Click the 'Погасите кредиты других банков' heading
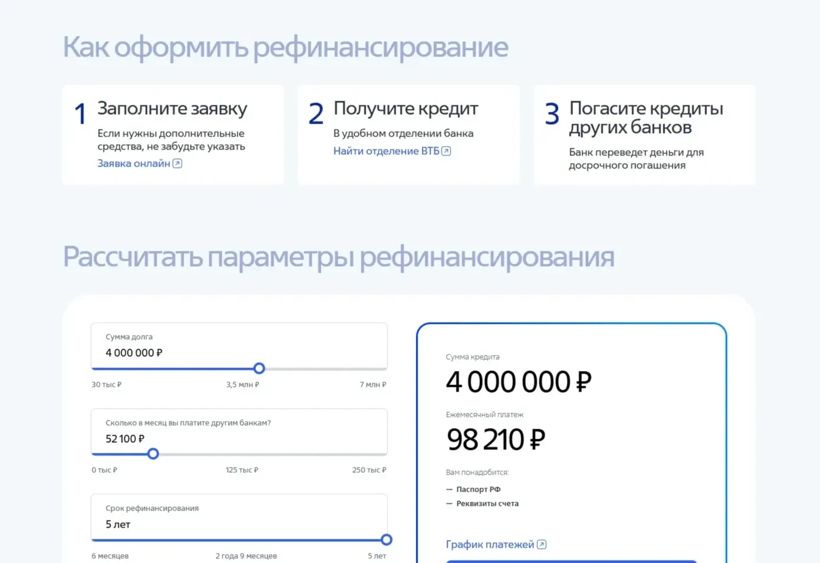 pyautogui.click(x=646, y=118)
